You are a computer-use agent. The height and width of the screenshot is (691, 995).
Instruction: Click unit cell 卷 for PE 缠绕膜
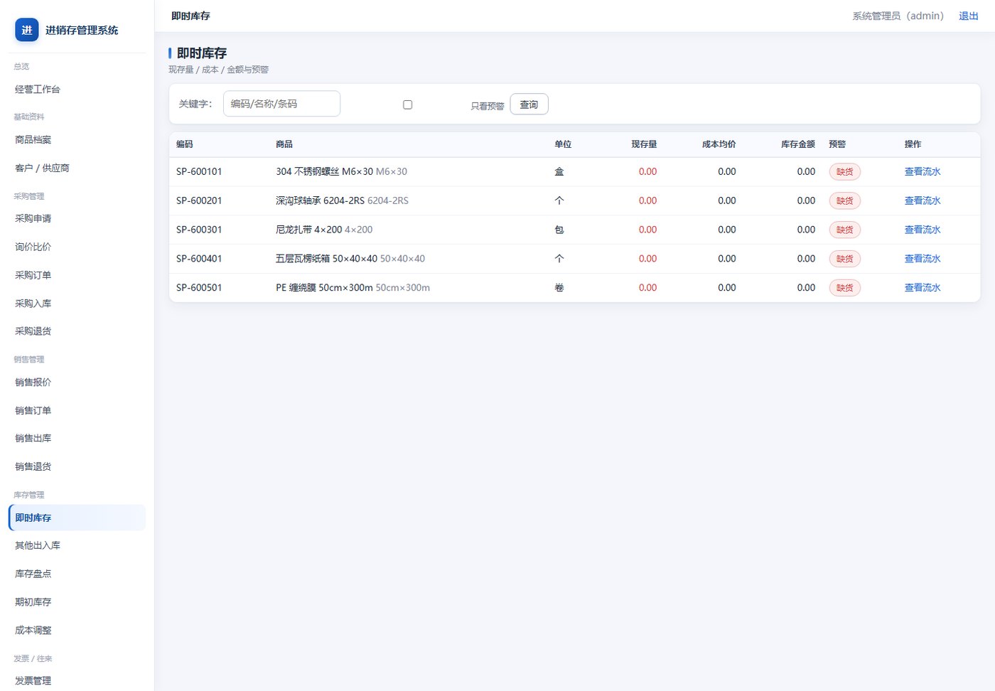[x=559, y=288]
